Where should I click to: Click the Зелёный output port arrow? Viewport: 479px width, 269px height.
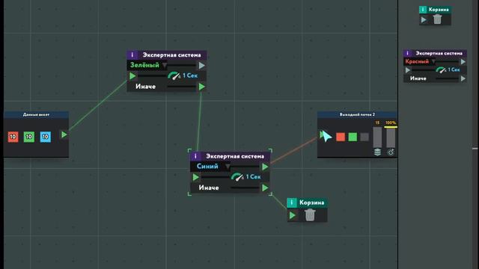click(201, 65)
